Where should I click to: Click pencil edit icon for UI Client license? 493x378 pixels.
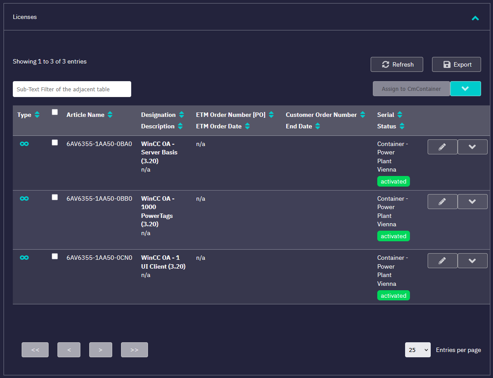pos(442,261)
